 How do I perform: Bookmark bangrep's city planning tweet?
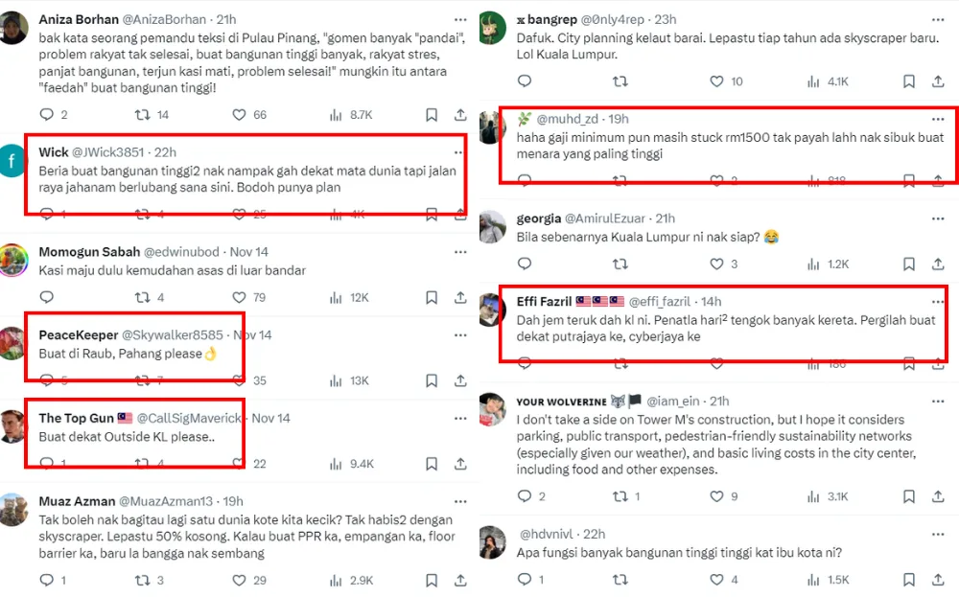tap(910, 81)
